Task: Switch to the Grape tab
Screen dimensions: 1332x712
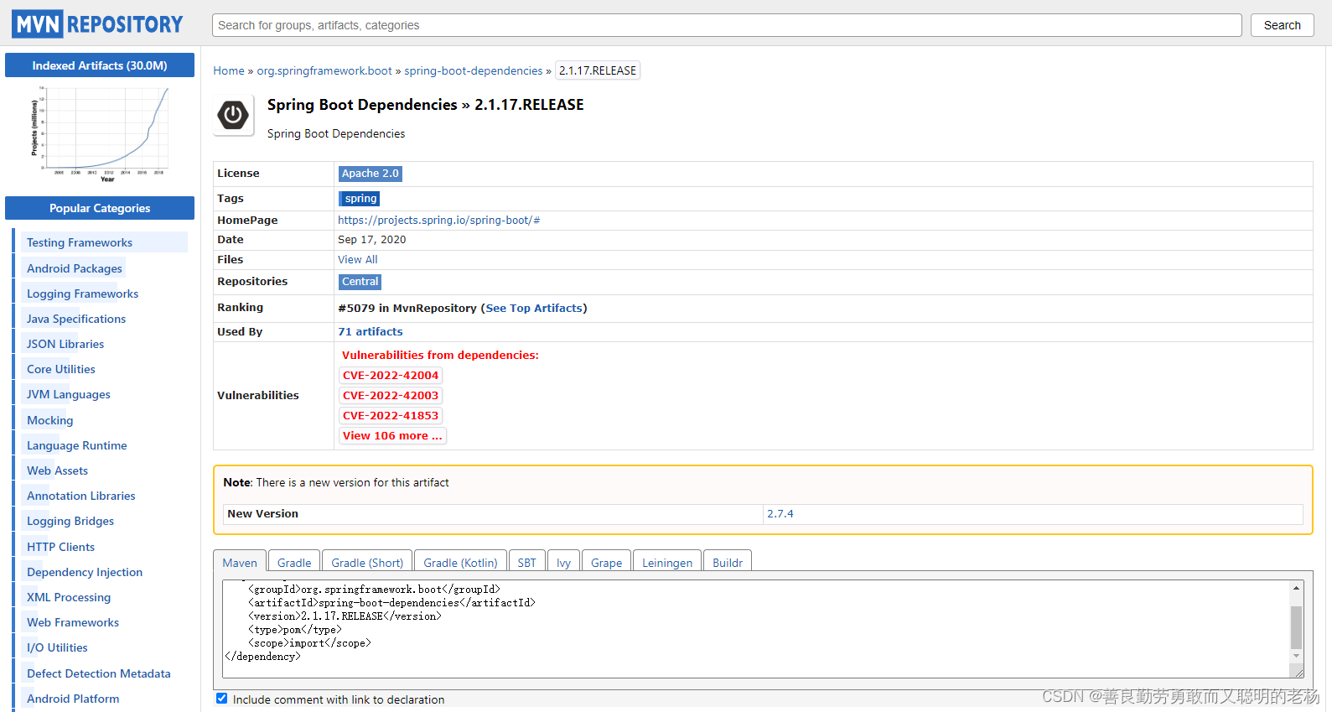Action: click(x=606, y=562)
